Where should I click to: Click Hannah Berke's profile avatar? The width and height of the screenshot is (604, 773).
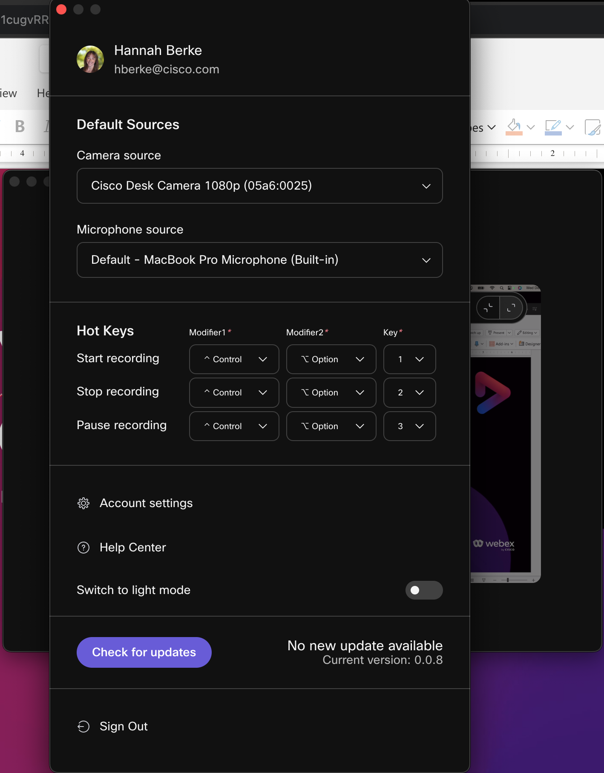(90, 59)
